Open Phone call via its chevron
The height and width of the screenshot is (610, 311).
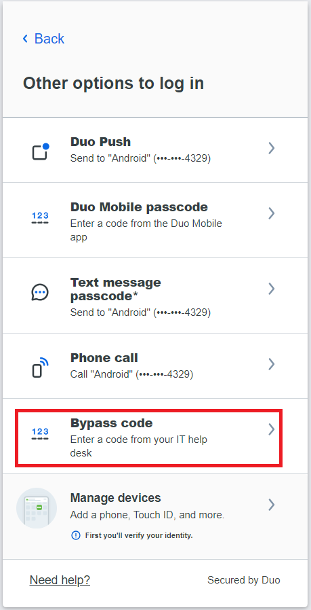272,364
